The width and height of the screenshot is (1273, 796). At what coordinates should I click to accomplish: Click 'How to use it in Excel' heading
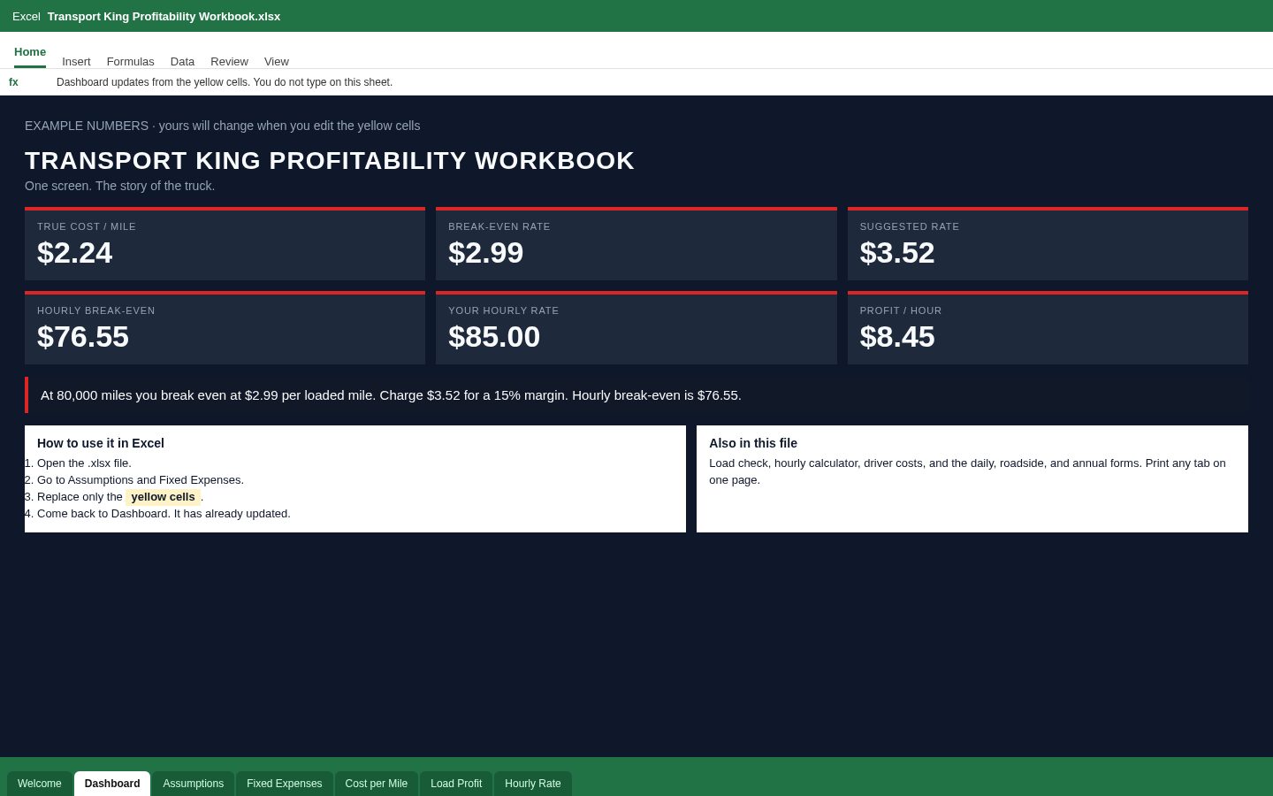[x=101, y=443]
